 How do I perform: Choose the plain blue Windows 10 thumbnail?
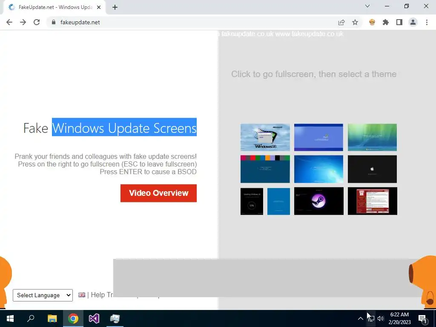[278, 201]
